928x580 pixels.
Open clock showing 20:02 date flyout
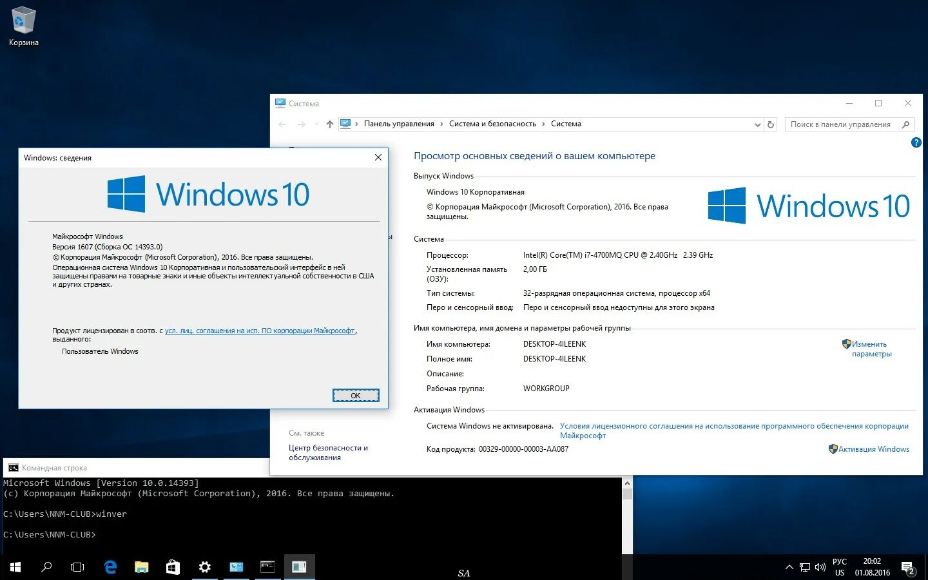tap(872, 567)
